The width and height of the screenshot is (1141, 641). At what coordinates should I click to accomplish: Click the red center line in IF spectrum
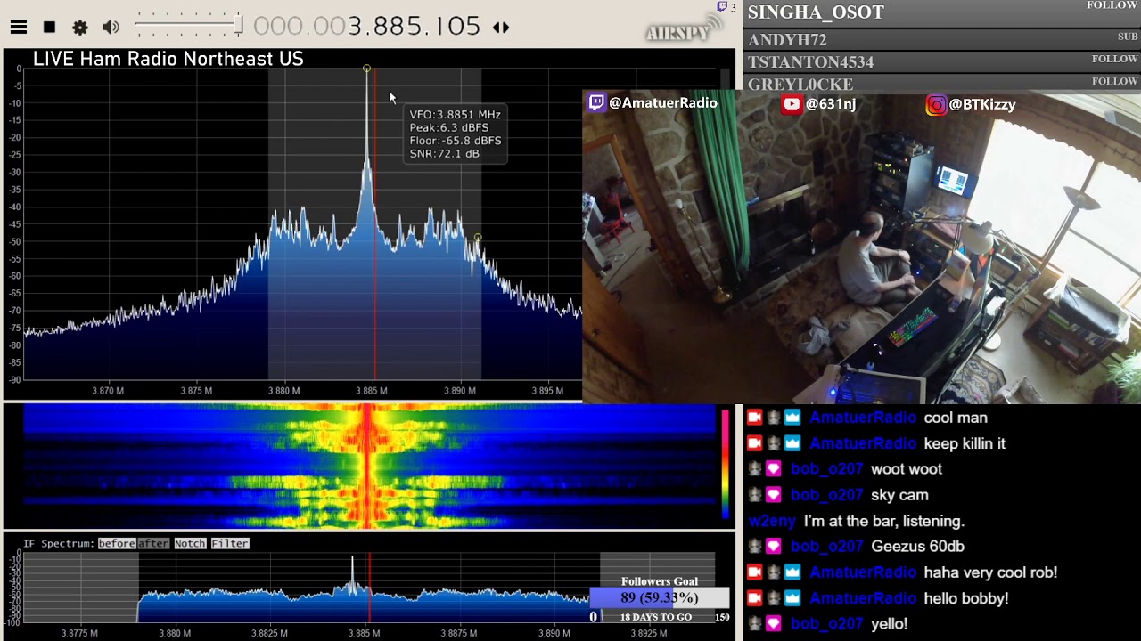(x=369, y=588)
